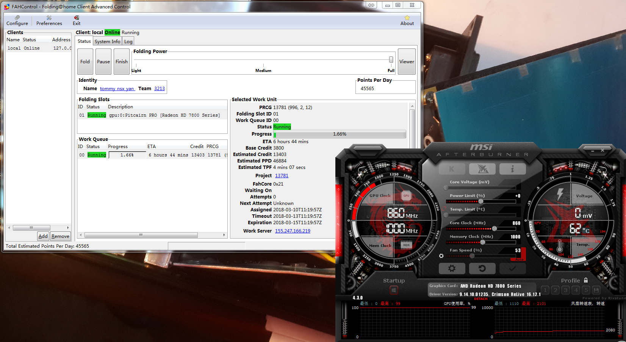Select work queue 00 row
This screenshot has height=342, width=626.
152,155
